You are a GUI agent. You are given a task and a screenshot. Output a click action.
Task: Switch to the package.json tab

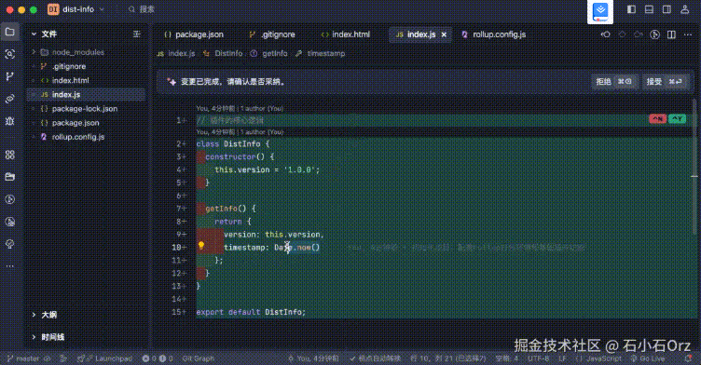[194, 34]
